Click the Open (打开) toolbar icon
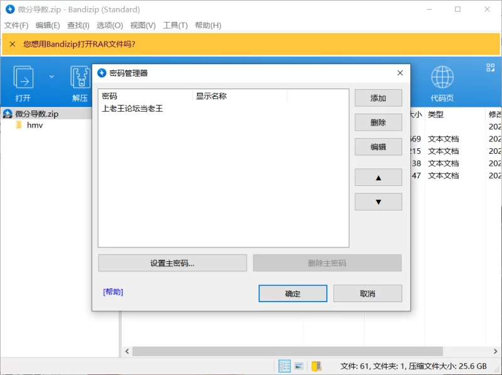The image size is (502, 375). [x=23, y=77]
